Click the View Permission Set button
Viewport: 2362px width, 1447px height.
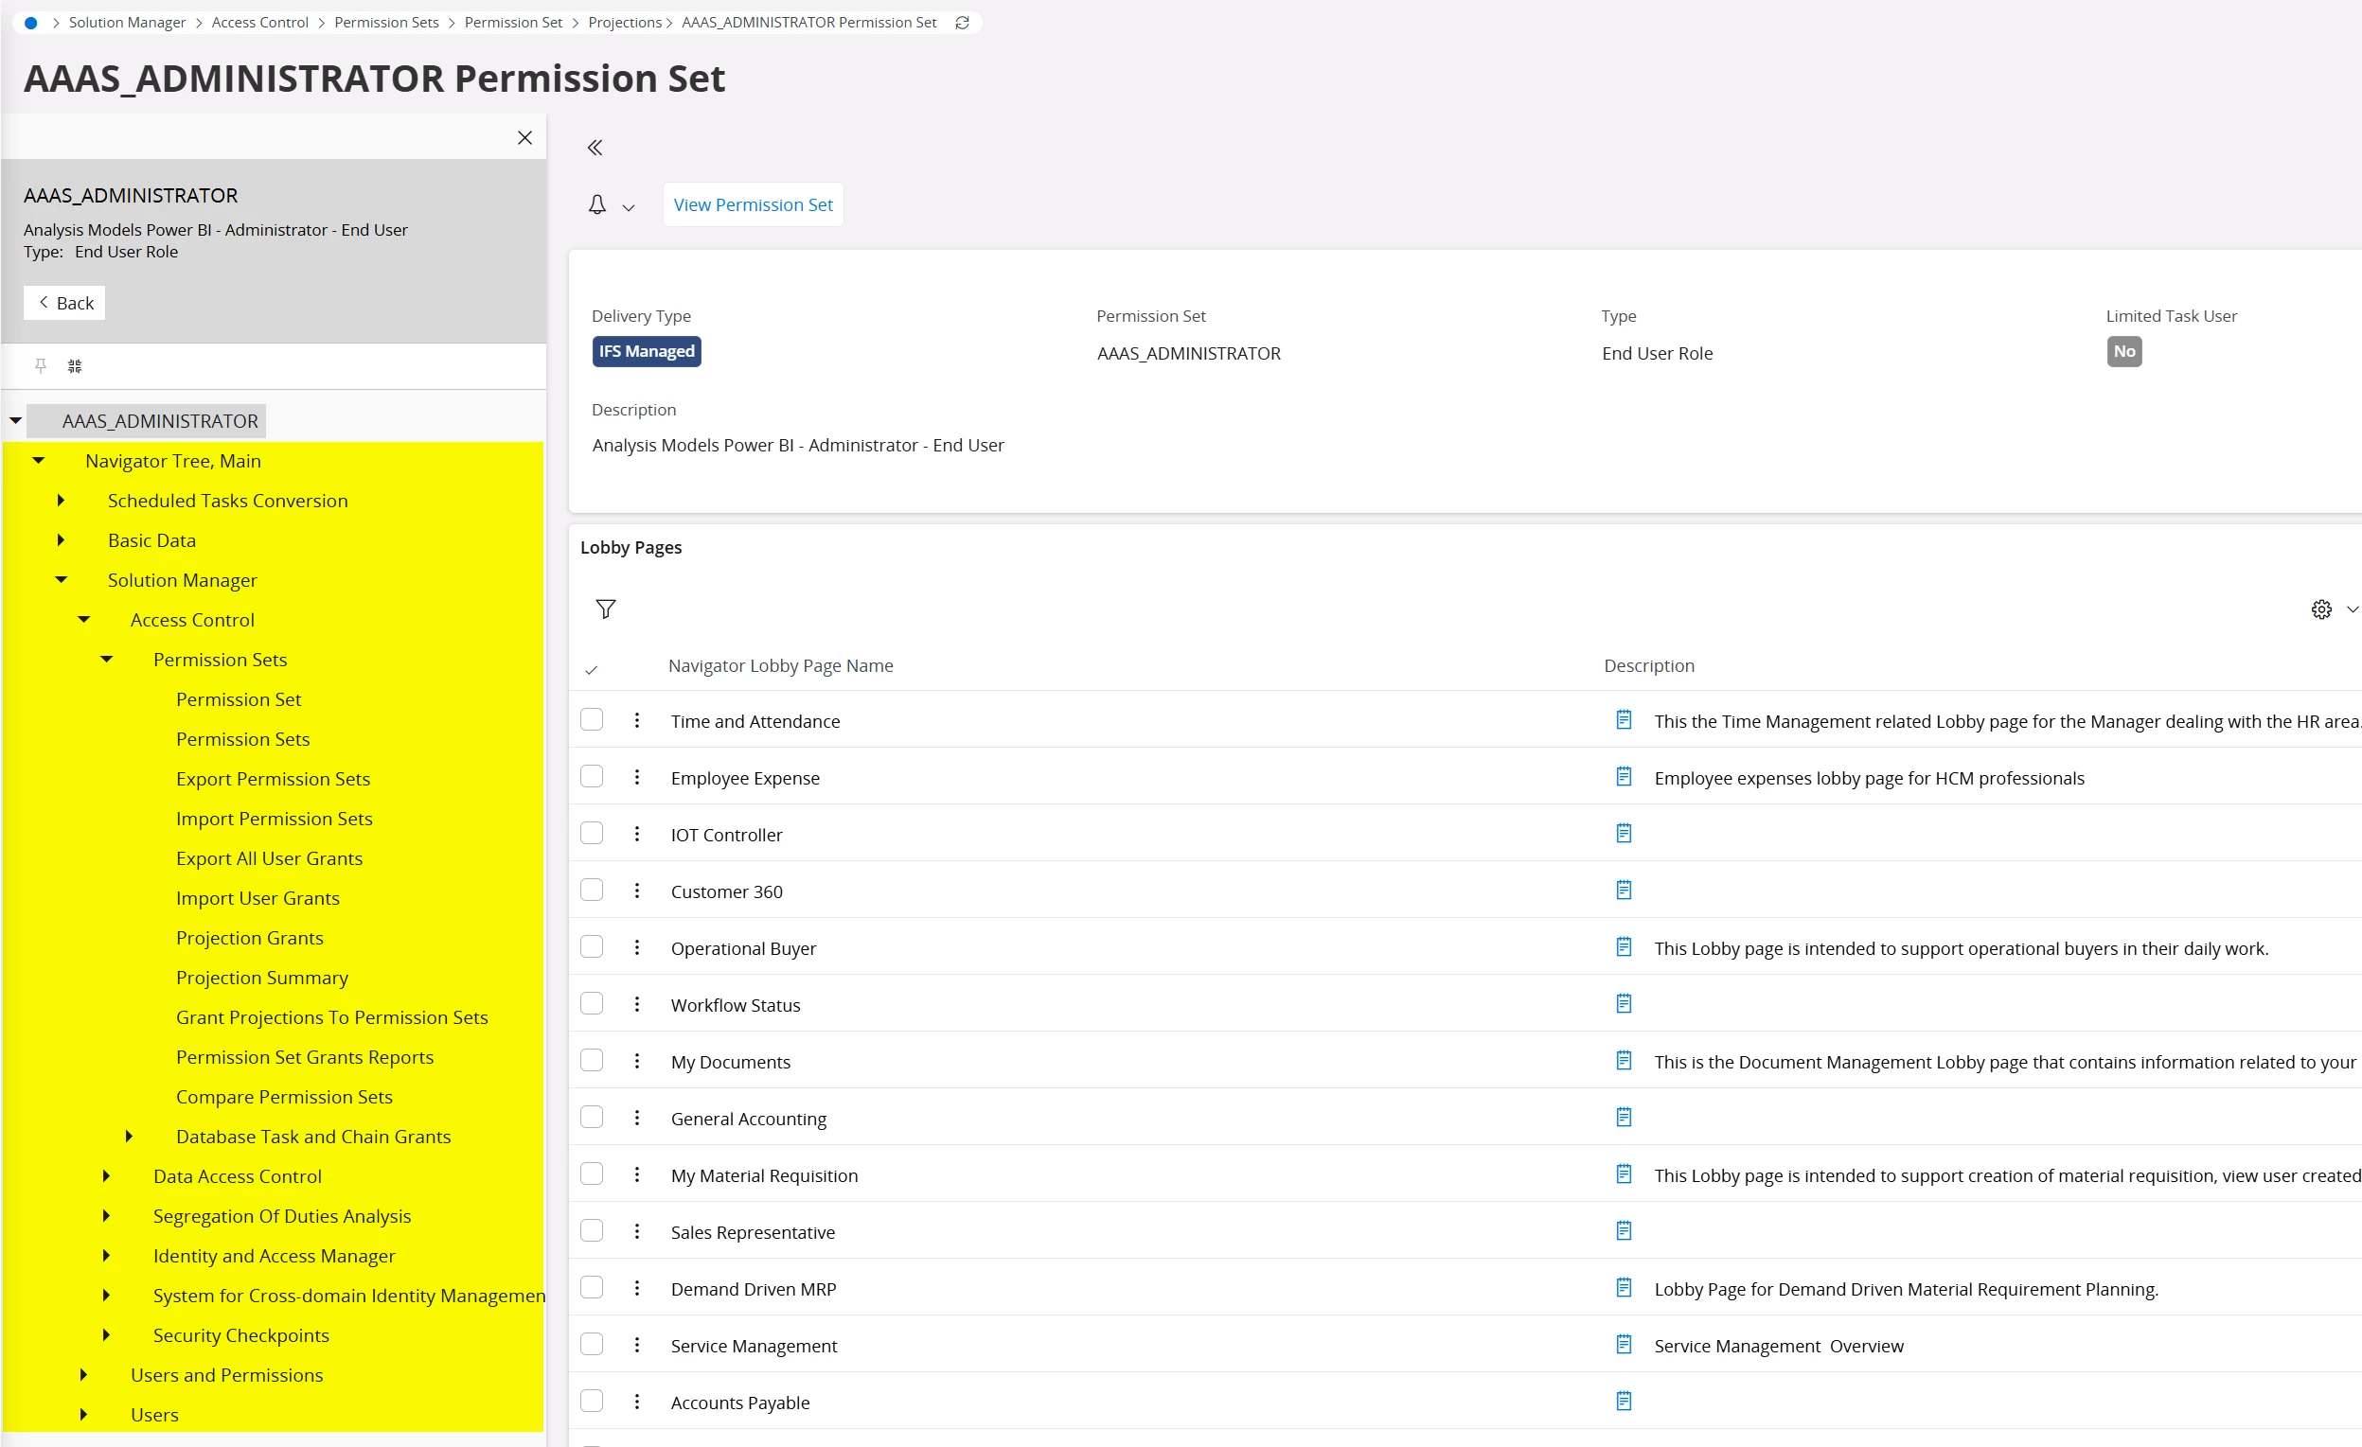point(752,204)
